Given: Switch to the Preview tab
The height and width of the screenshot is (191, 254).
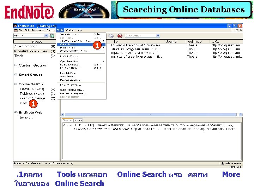Looking at the screenshot, I should pos(67,120).
